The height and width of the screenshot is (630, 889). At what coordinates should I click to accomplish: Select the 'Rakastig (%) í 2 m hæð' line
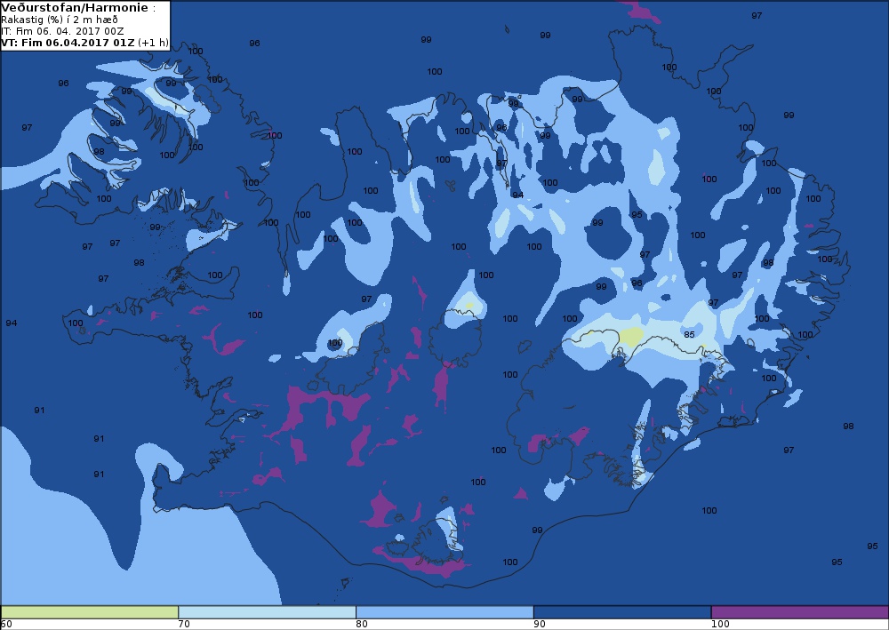coord(60,20)
